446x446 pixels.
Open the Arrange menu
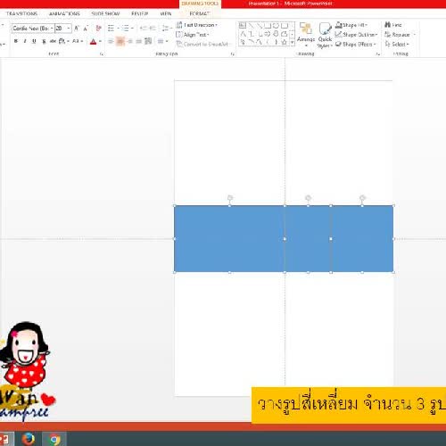coord(306,35)
